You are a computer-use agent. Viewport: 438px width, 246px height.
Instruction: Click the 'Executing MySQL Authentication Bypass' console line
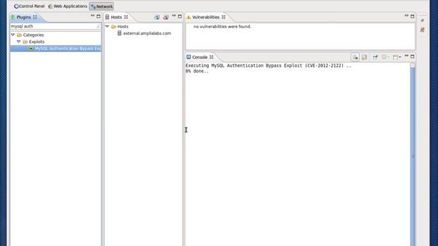click(x=268, y=66)
